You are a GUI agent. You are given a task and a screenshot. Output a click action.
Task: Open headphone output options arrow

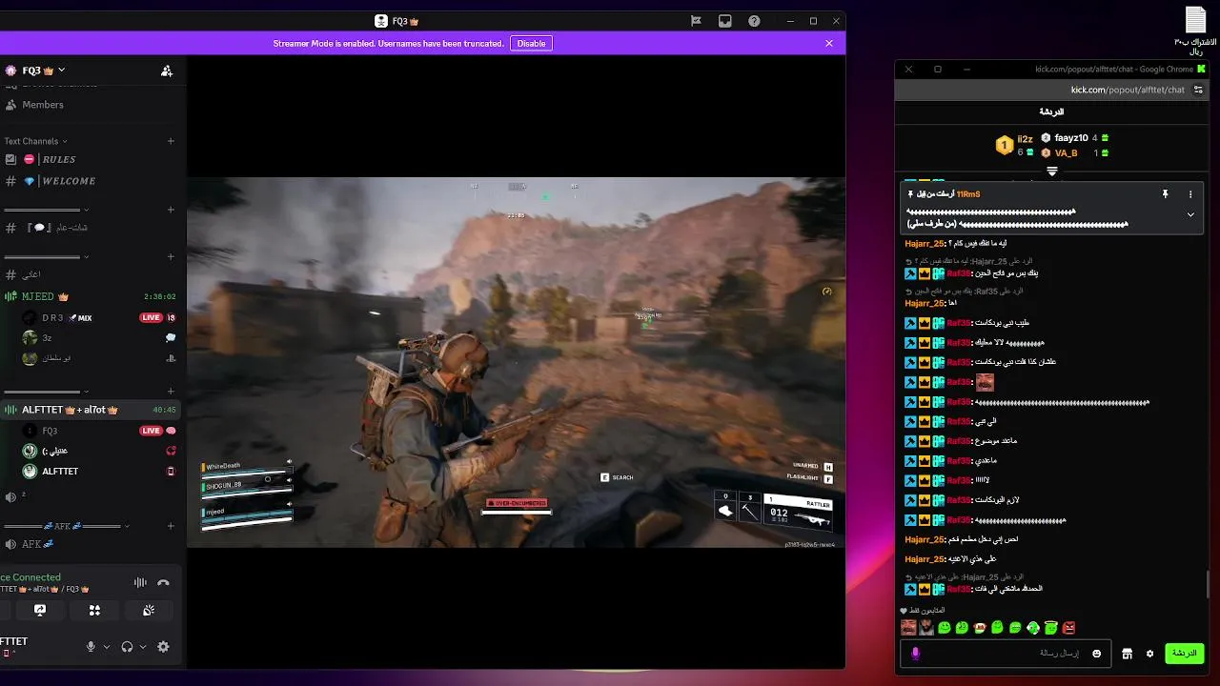coord(143,647)
